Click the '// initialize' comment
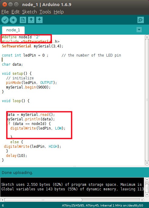The width and height of the screenshot is (149, 208). coord(20,78)
